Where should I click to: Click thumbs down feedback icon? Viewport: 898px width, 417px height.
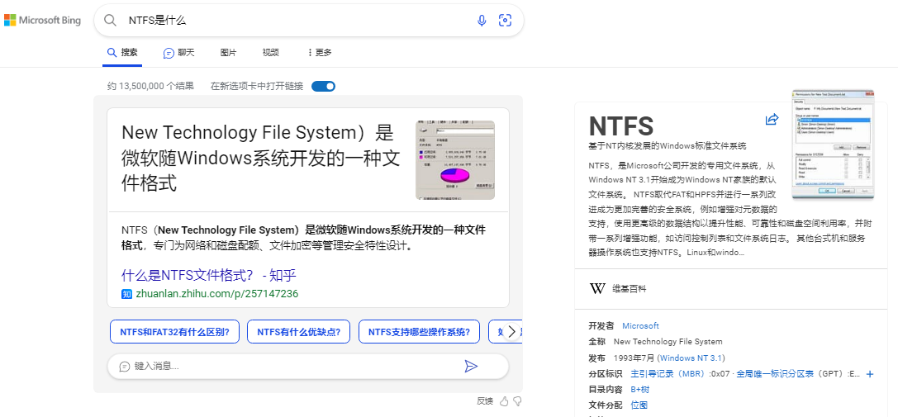[x=517, y=401]
